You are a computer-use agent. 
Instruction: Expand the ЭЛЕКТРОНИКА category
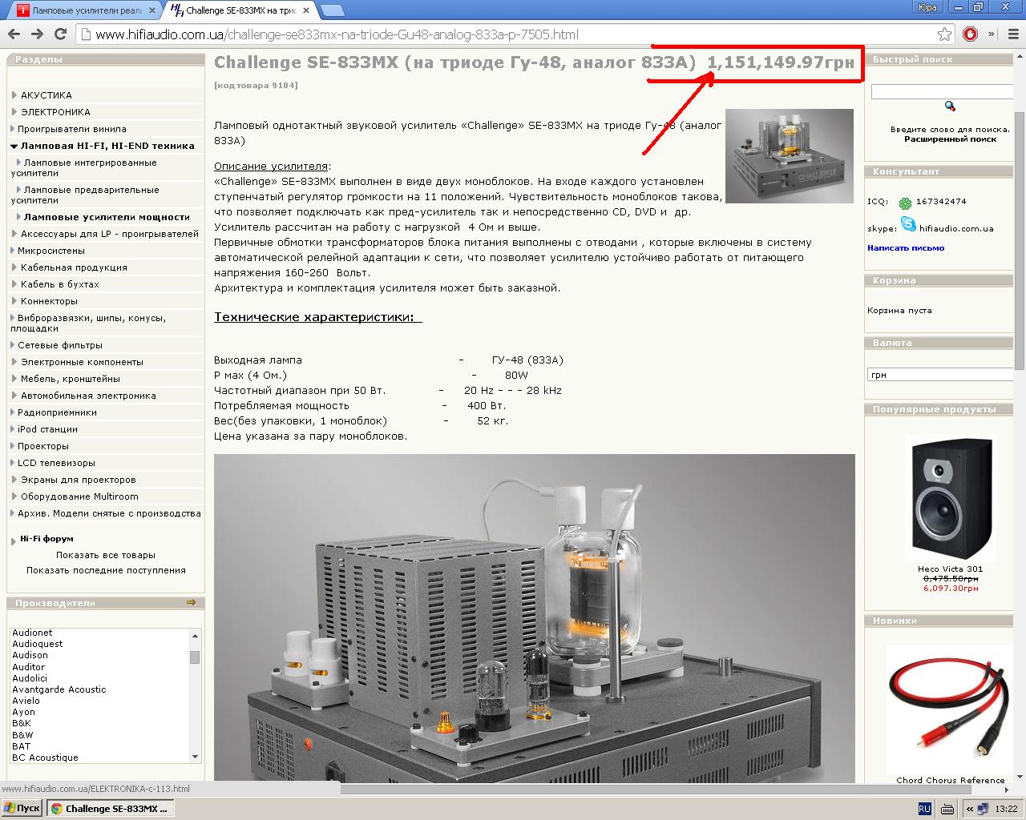click(x=55, y=112)
